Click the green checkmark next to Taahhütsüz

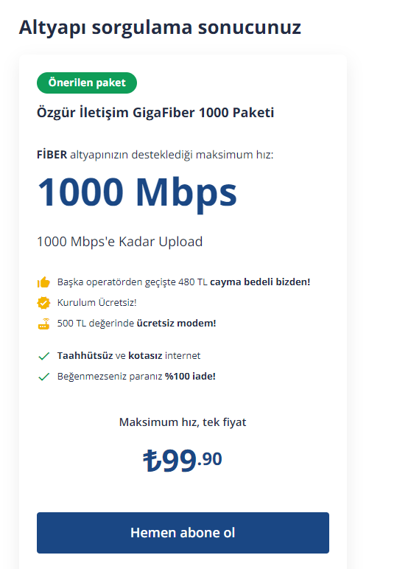click(x=43, y=356)
